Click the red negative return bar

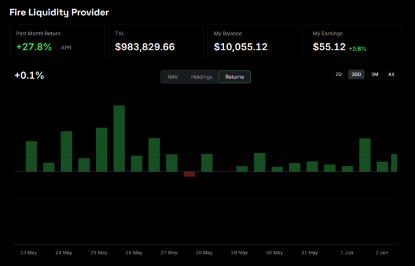point(189,174)
